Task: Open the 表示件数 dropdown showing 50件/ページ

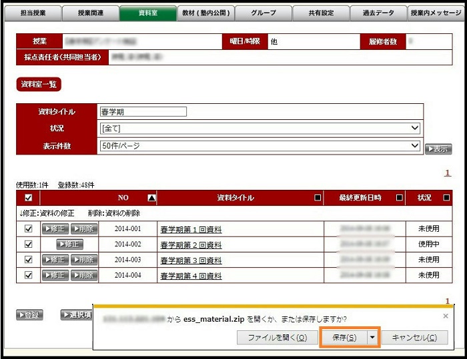Action: pyautogui.click(x=260, y=145)
